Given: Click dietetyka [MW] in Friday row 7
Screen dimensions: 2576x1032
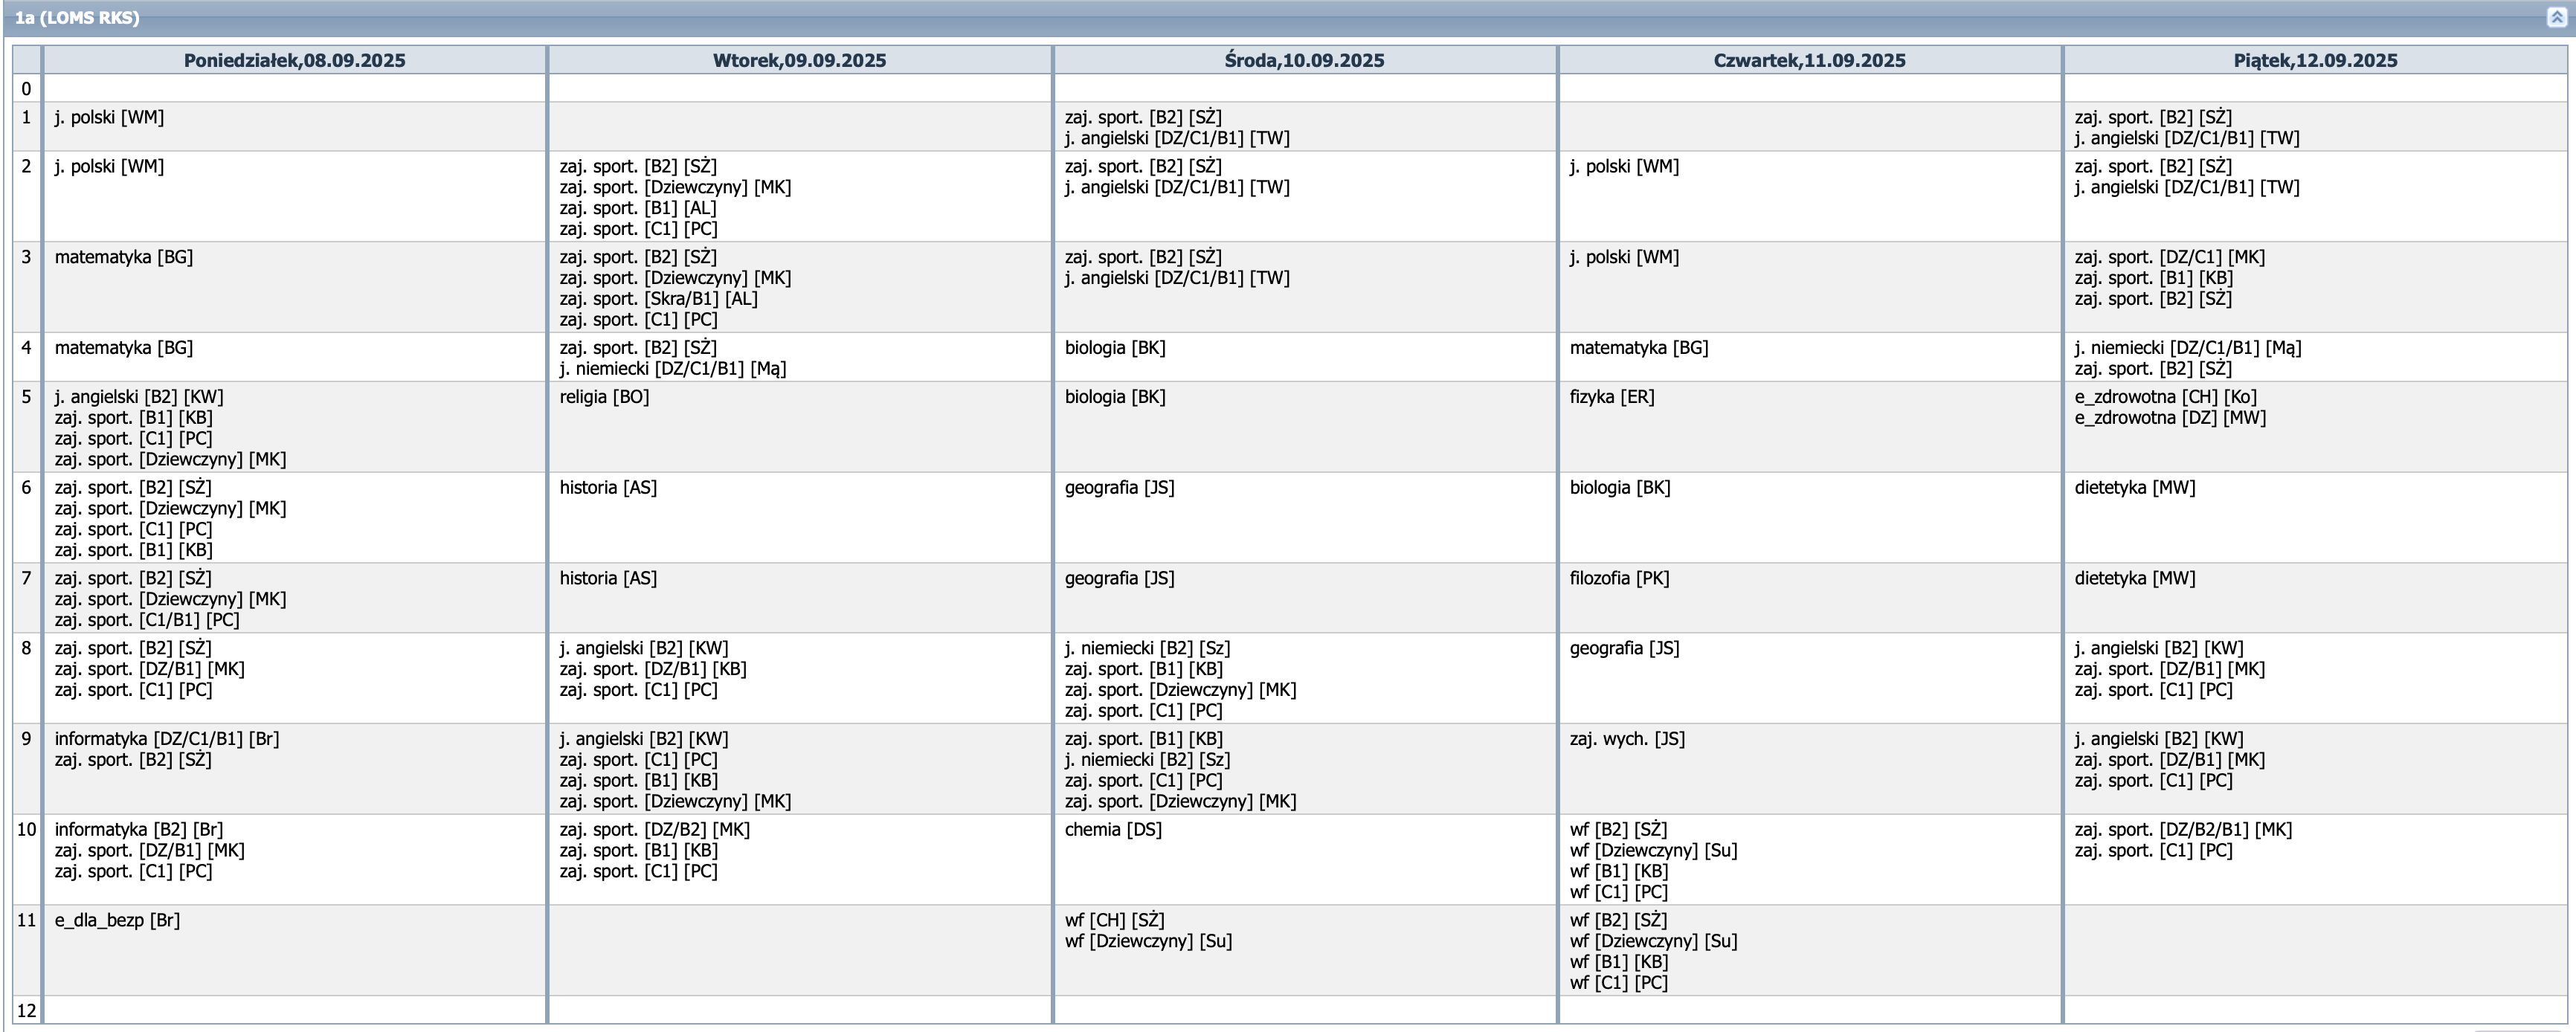Looking at the screenshot, I should coord(2135,578).
